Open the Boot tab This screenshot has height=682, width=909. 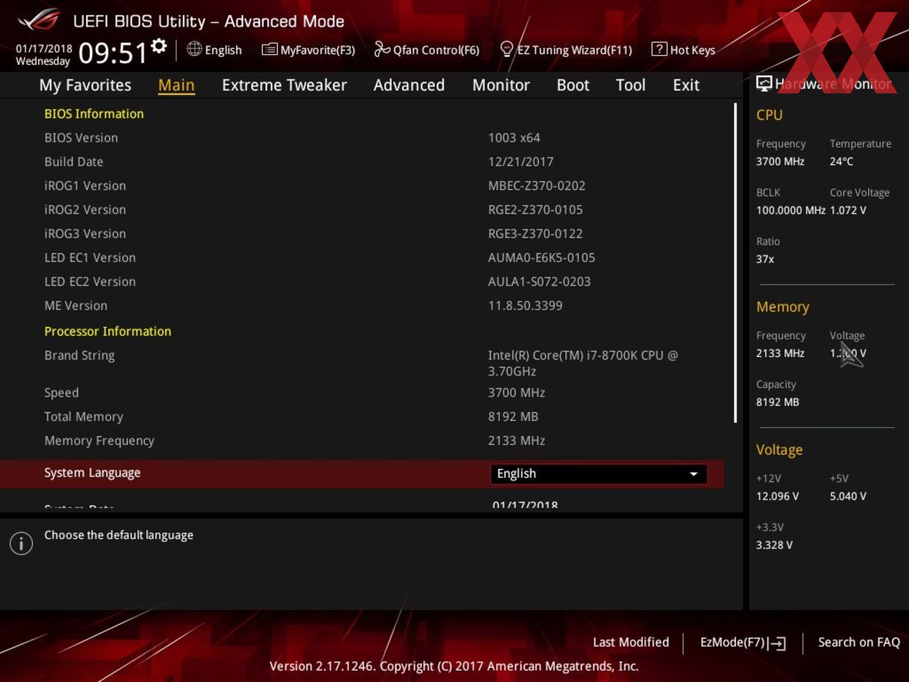[573, 85]
